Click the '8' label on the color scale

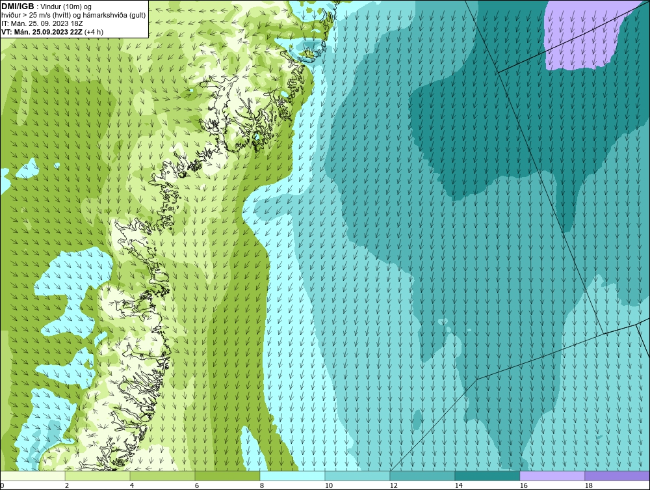coord(261,485)
